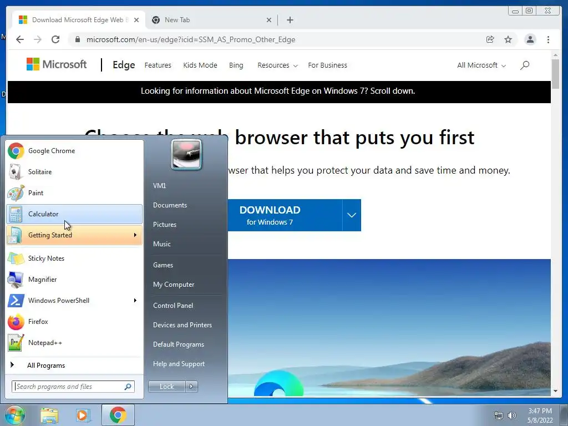Launch Calculator from Start menu
568x426 pixels.
[74, 214]
